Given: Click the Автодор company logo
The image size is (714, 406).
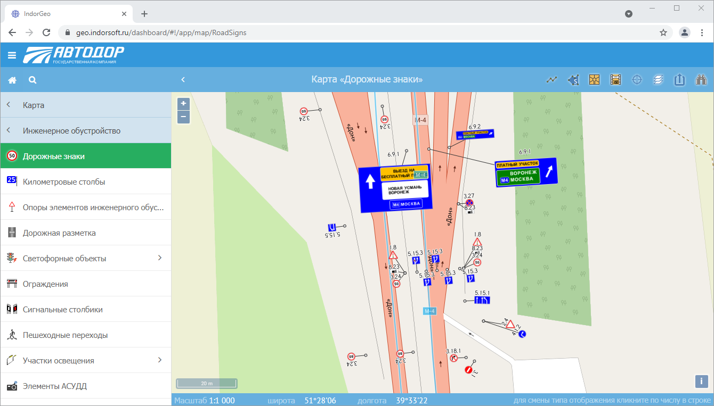Looking at the screenshot, I should [x=74, y=55].
